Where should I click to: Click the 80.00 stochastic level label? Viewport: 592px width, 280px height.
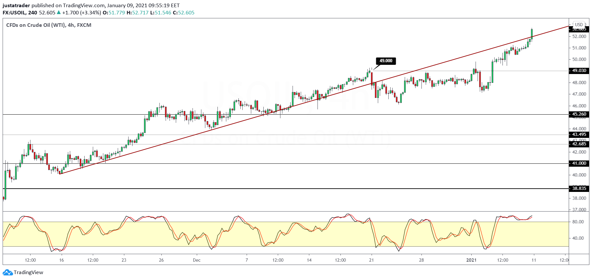pos(578,222)
